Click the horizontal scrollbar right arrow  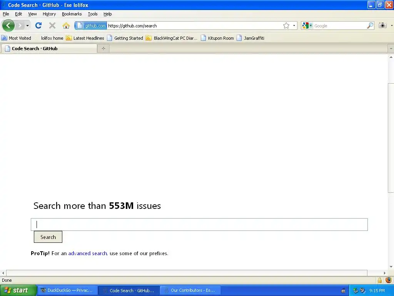[x=384, y=273]
